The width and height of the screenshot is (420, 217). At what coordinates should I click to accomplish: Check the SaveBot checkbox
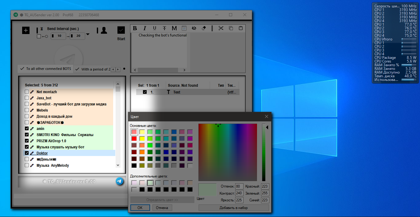click(27, 104)
